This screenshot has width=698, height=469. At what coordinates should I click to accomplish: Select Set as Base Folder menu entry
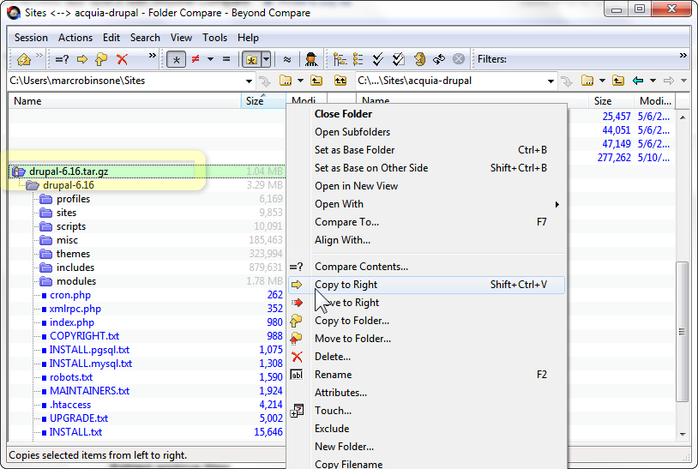click(426, 150)
